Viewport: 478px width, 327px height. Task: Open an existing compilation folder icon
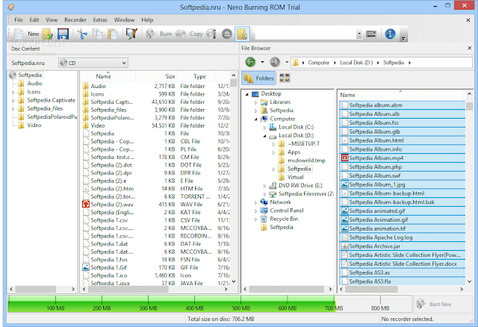48,34
